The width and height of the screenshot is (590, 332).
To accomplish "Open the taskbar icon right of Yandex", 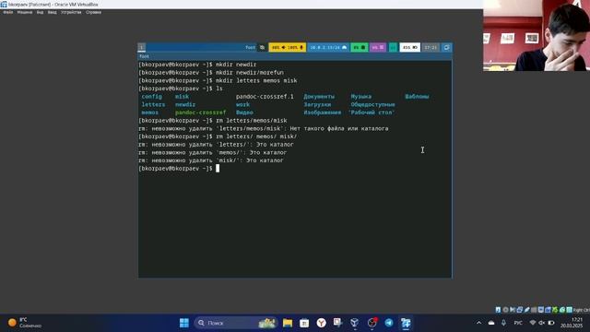I will click(338, 323).
